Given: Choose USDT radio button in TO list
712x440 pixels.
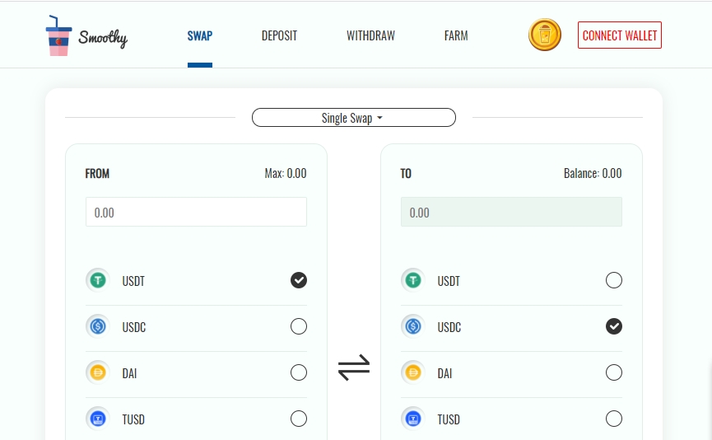Looking at the screenshot, I should click(613, 280).
